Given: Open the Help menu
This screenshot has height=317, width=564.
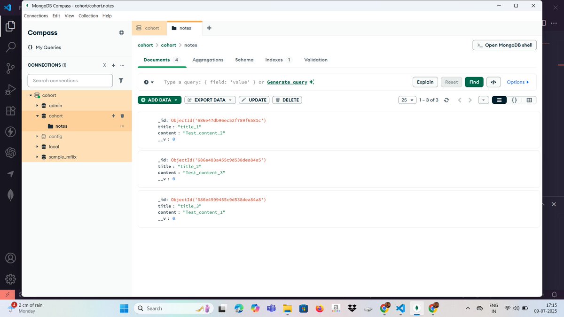Looking at the screenshot, I should click(x=107, y=15).
